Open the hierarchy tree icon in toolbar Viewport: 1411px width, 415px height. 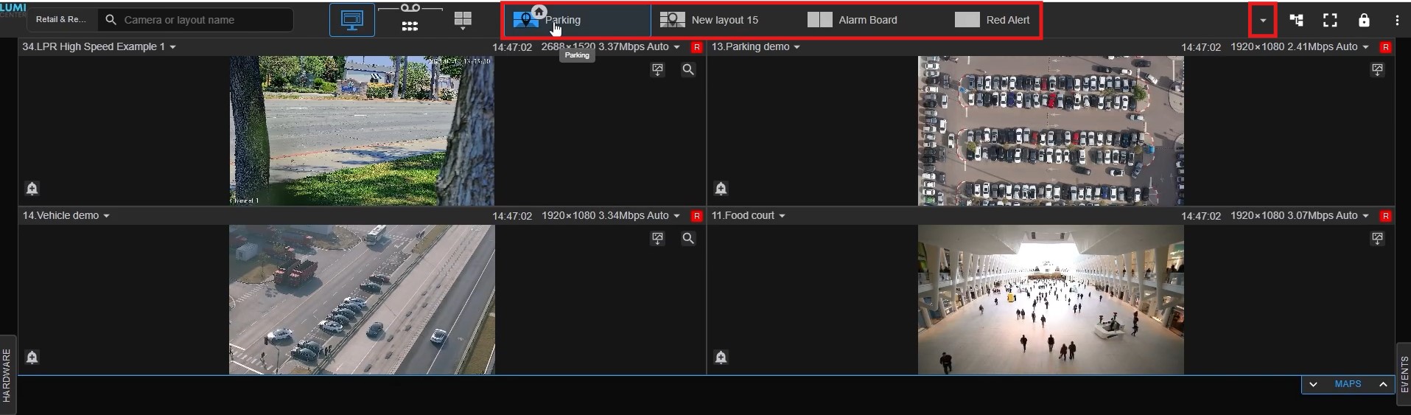[1296, 20]
